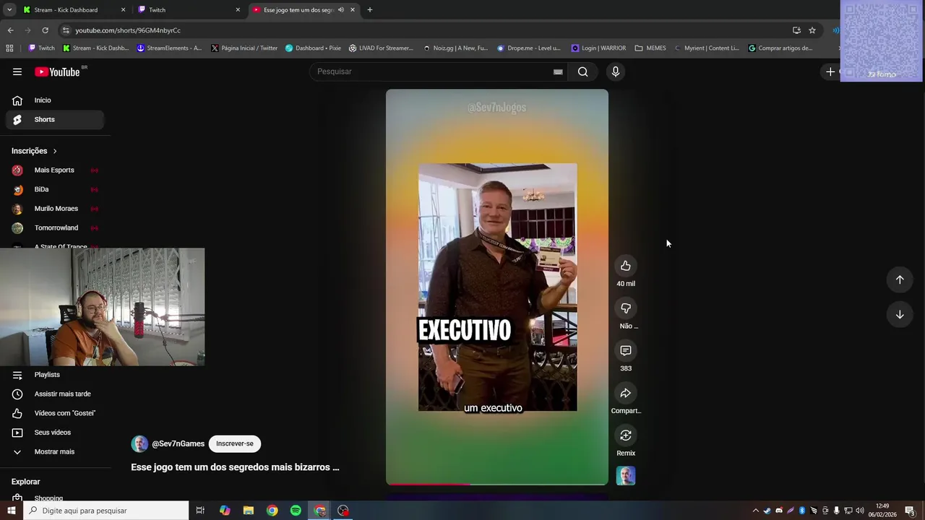925x520 pixels.
Task: Open the sound source thumbnail below Remix
Action: tap(626, 476)
